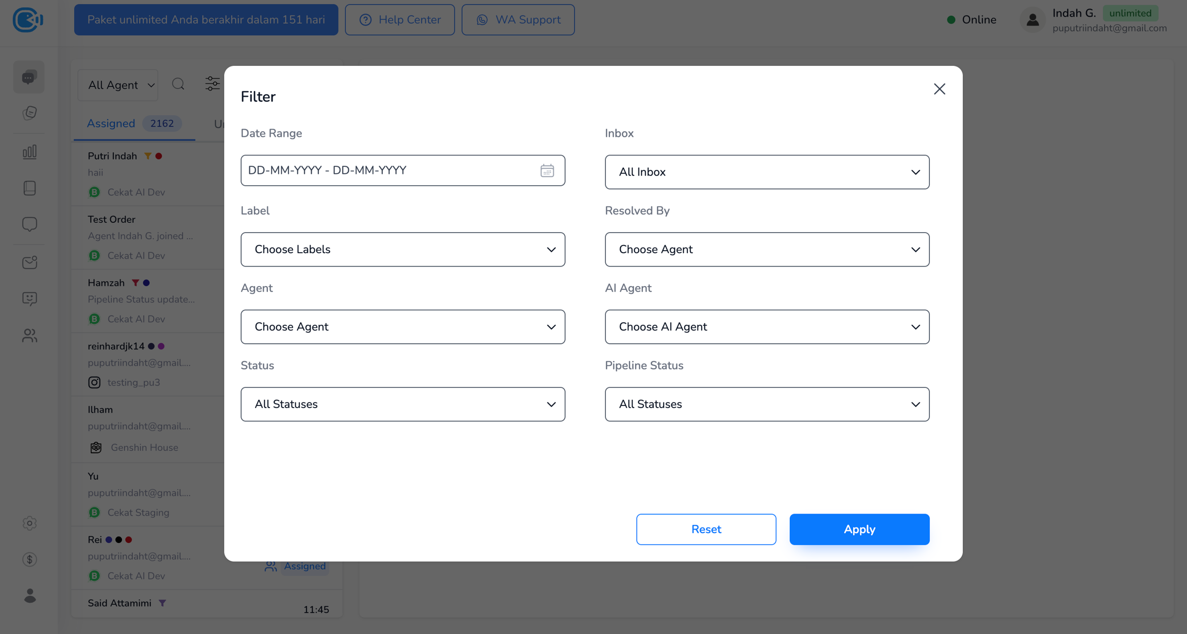The height and width of the screenshot is (634, 1187).
Task: Click the Date Range input field
Action: coord(386,170)
